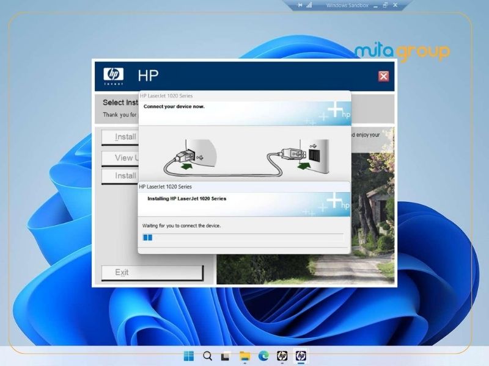Click the front "HP LaserJet 1020 Series" title bar
This screenshot has width=489, height=366.
tap(244, 187)
